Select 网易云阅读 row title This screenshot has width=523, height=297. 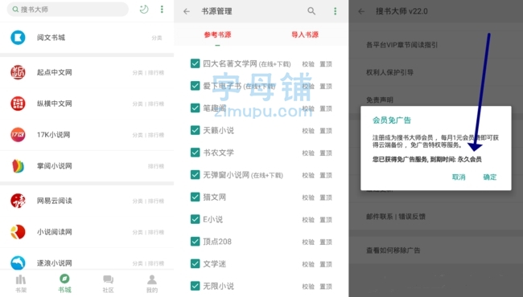coord(55,201)
